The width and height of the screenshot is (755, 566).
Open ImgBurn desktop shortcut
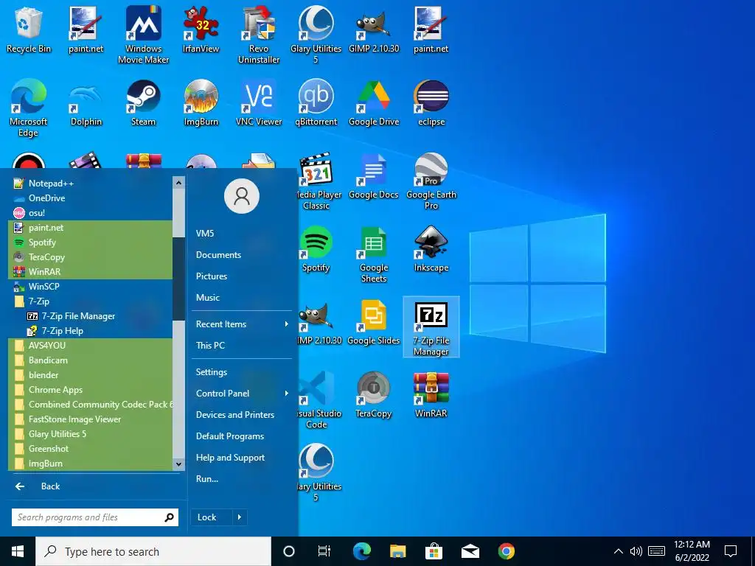[201, 103]
